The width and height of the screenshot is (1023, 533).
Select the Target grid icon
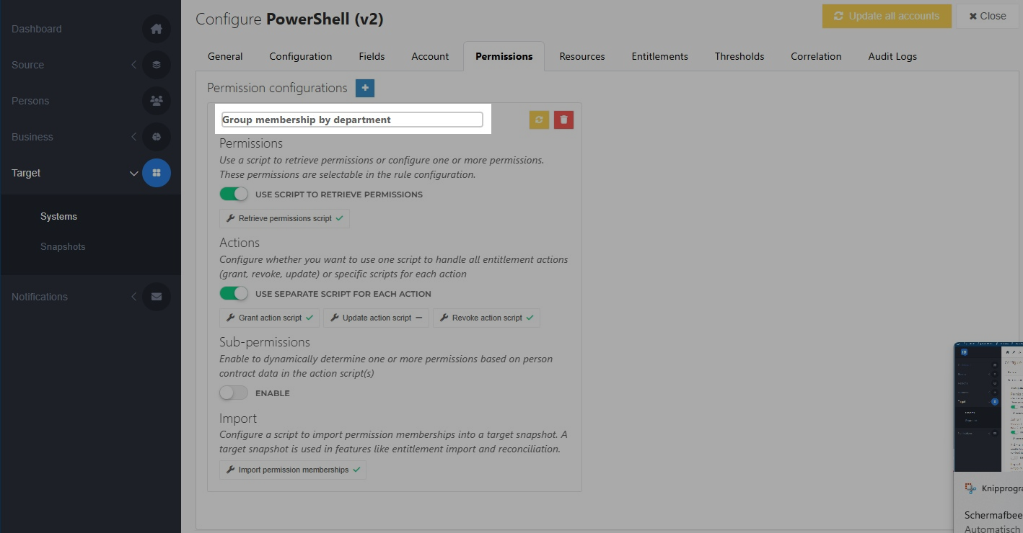(x=157, y=173)
